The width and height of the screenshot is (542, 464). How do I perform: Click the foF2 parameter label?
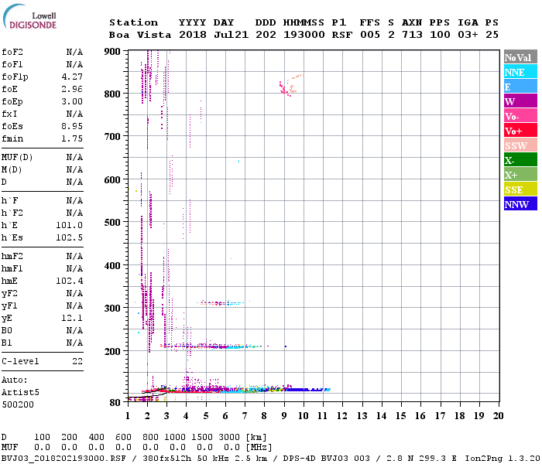coord(12,52)
